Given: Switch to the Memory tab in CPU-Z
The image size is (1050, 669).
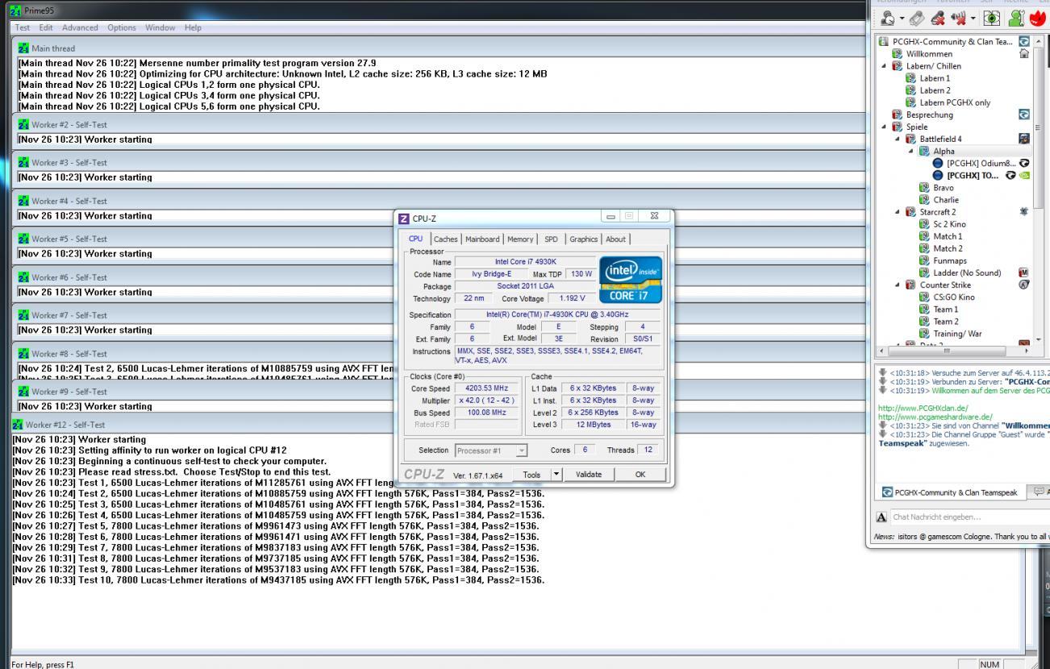Looking at the screenshot, I should [520, 239].
